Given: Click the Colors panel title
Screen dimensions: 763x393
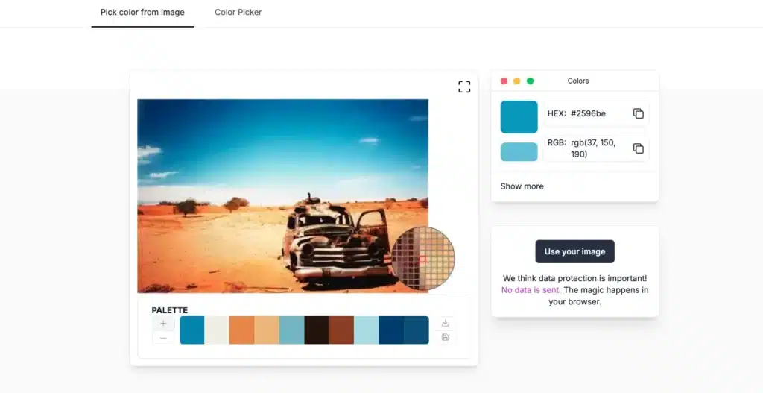Looking at the screenshot, I should pyautogui.click(x=578, y=81).
